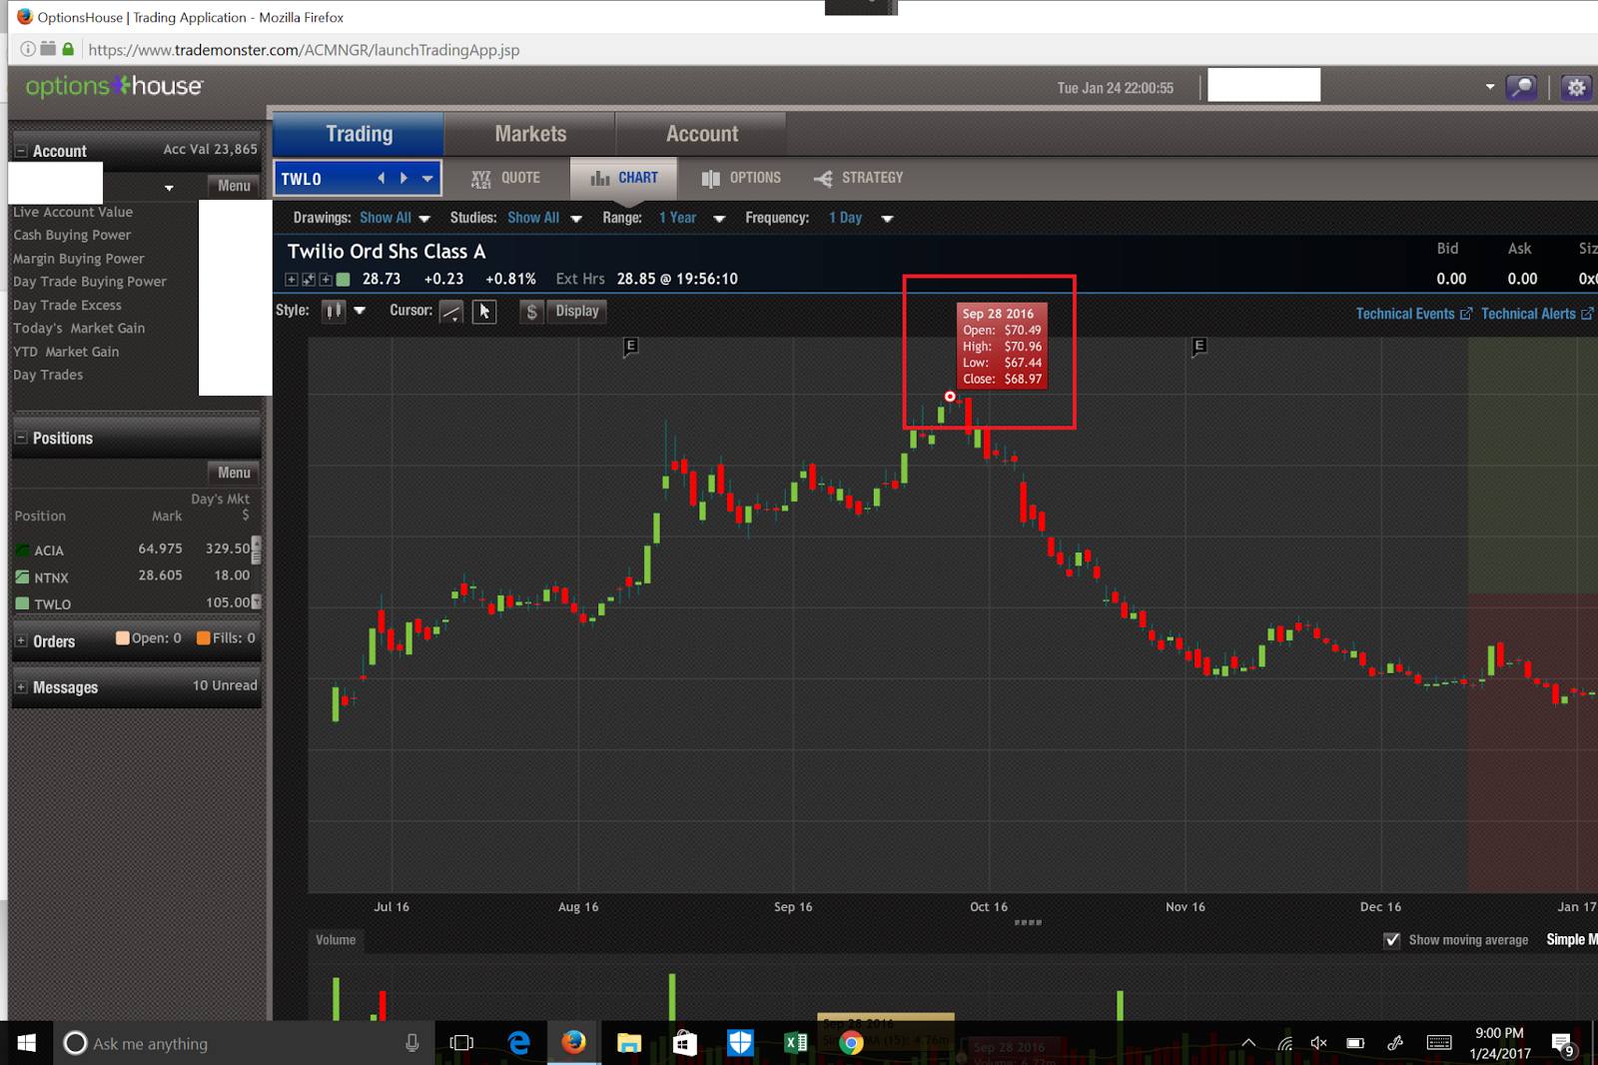Switch to the Options tab
1598x1065 pixels.
741,178
